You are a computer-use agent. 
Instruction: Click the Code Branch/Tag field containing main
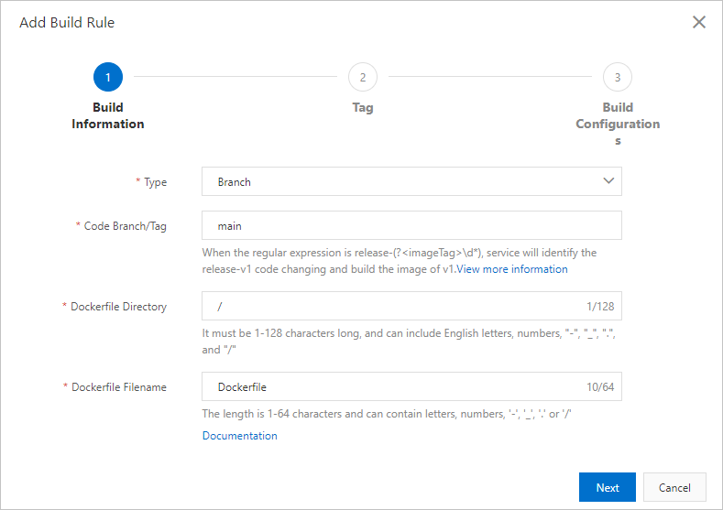[x=411, y=225]
